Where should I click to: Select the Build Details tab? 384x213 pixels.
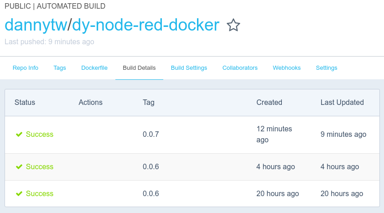(x=139, y=68)
